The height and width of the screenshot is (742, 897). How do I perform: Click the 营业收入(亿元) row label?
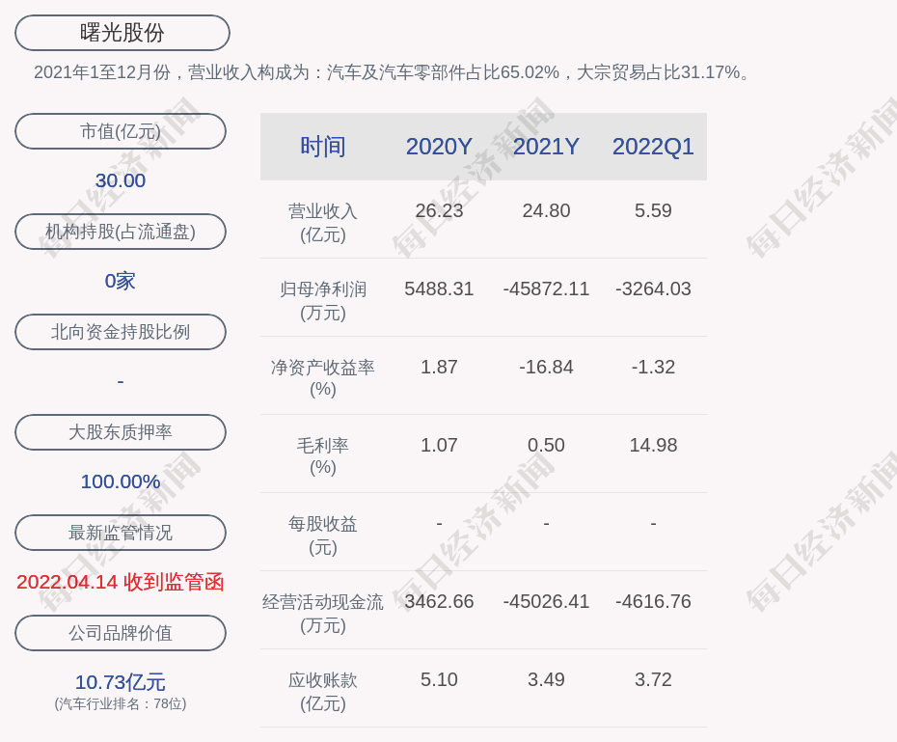coord(323,222)
